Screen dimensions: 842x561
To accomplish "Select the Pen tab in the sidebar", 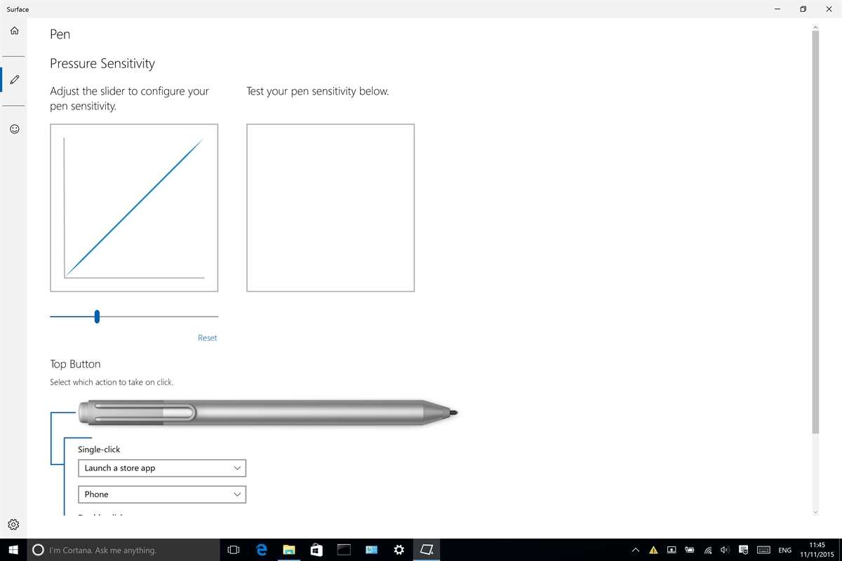I will pyautogui.click(x=14, y=79).
